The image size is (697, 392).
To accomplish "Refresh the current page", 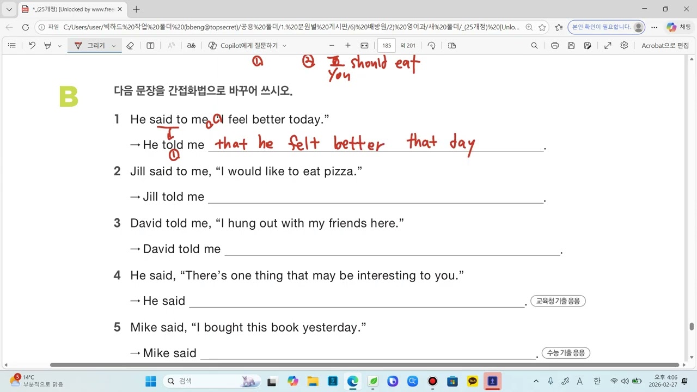I will (25, 27).
